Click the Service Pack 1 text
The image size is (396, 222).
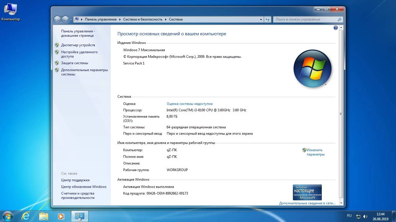coord(134,63)
